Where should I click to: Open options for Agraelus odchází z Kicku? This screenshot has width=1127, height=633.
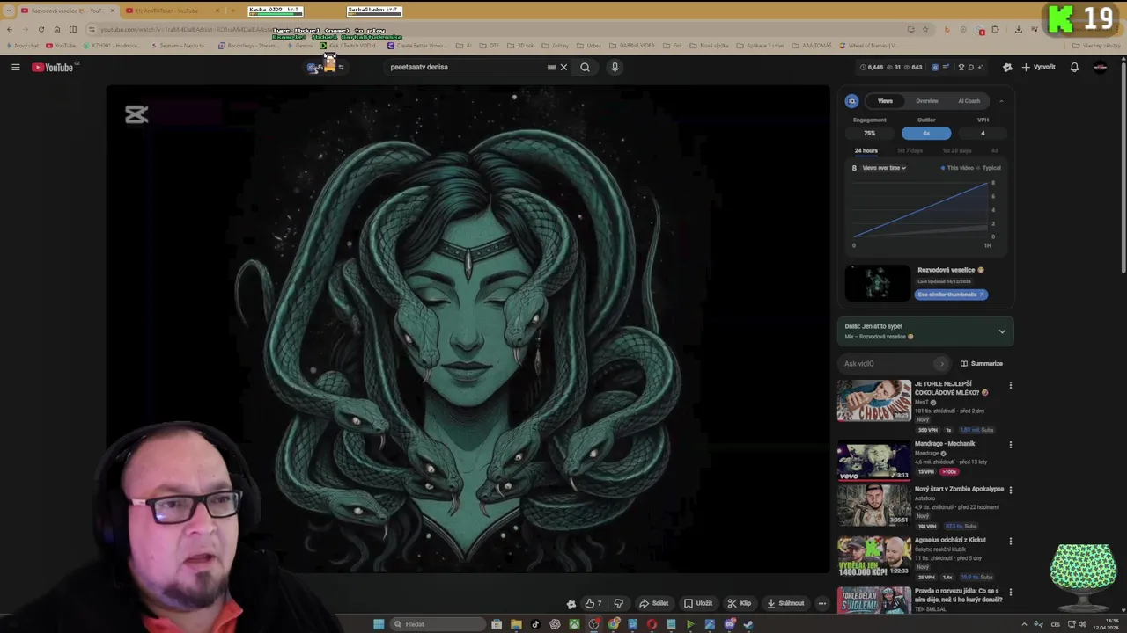tap(1010, 541)
